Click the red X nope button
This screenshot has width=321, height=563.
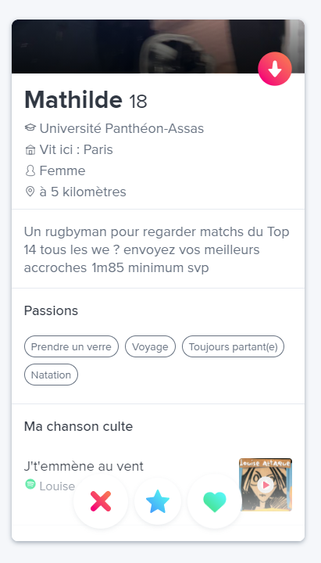click(x=101, y=501)
